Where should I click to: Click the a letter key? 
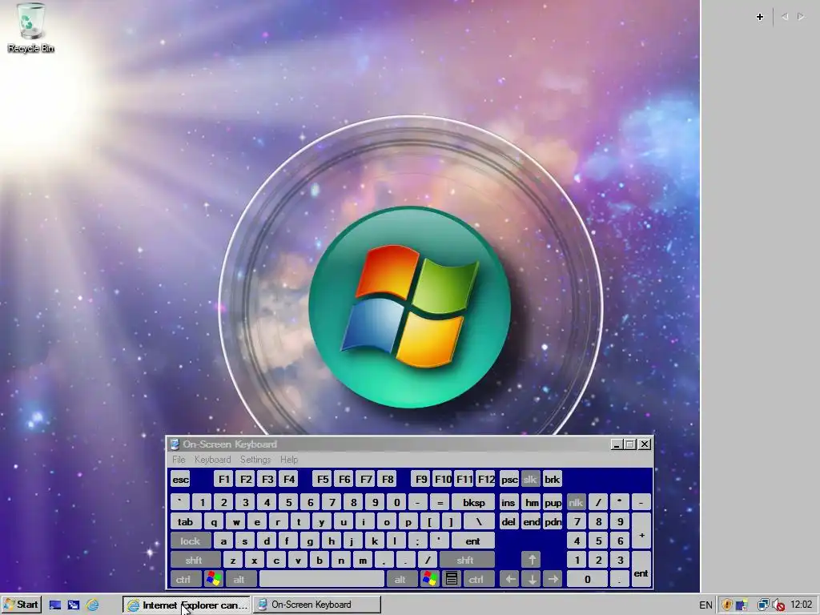point(223,541)
